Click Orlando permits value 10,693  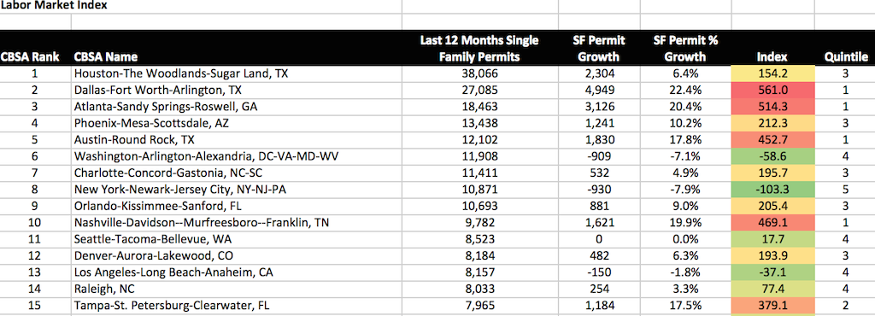(x=480, y=206)
